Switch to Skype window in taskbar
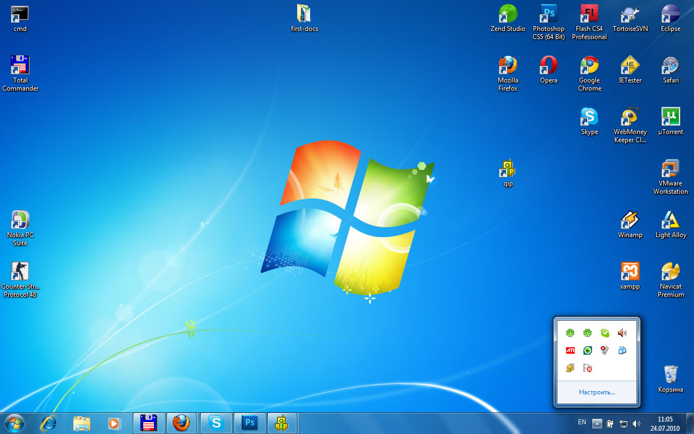 (x=216, y=423)
